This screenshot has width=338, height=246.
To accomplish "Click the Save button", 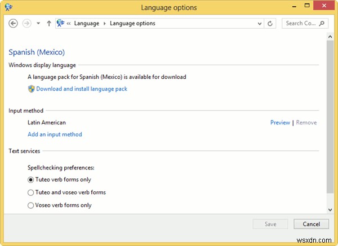I will (x=270, y=224).
